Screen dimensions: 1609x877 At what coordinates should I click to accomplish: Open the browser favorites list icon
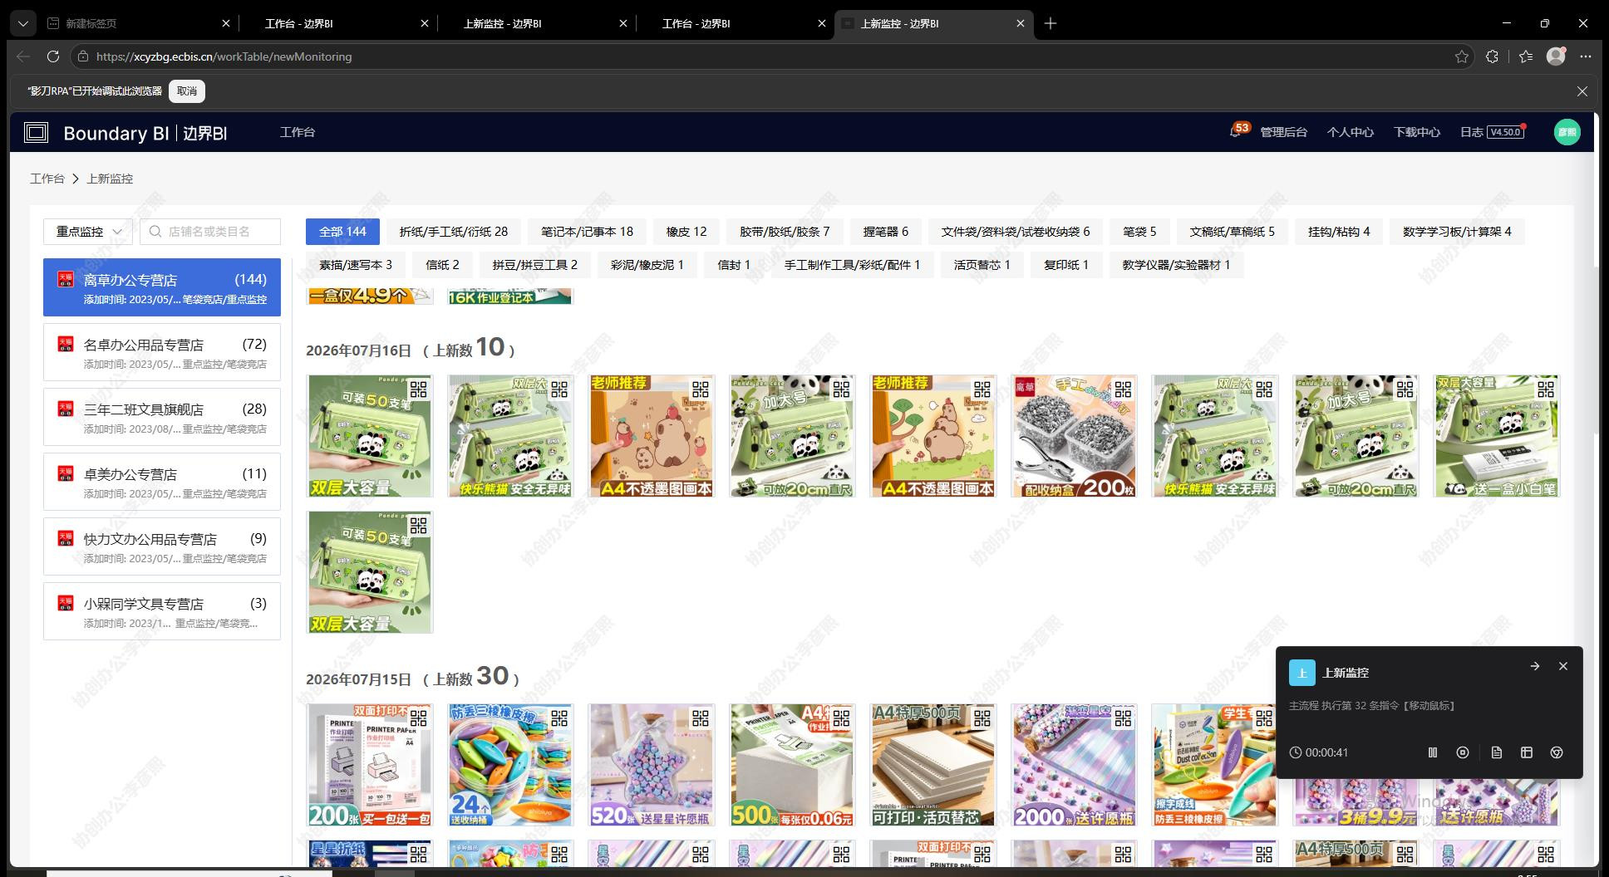1526,56
